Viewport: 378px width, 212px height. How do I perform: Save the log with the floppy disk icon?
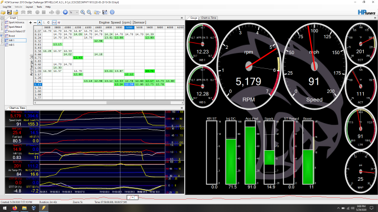point(9,12)
